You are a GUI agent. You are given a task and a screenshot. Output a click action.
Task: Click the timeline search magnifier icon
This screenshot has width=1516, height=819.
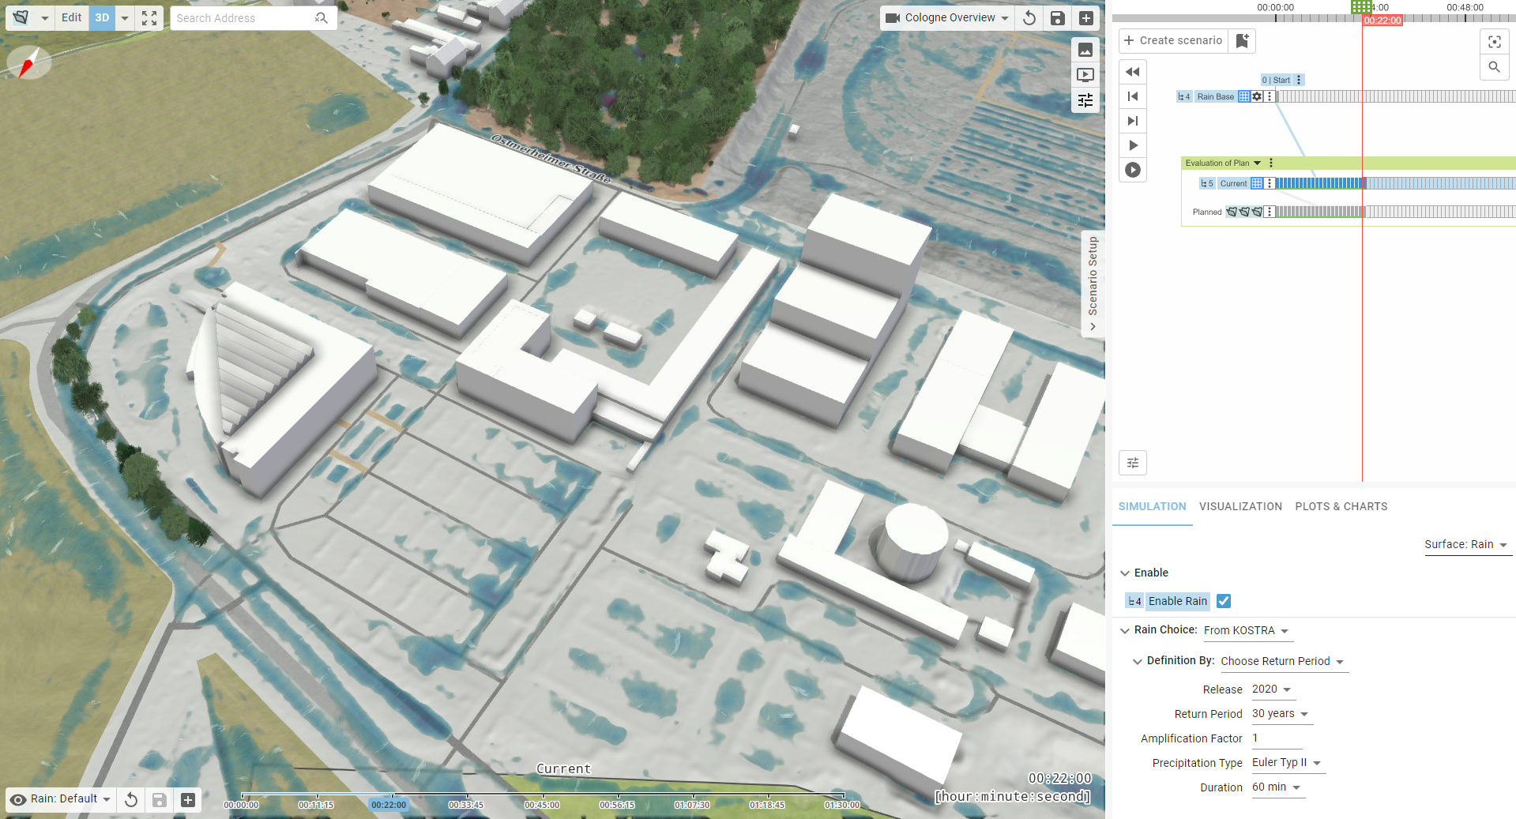[1494, 67]
